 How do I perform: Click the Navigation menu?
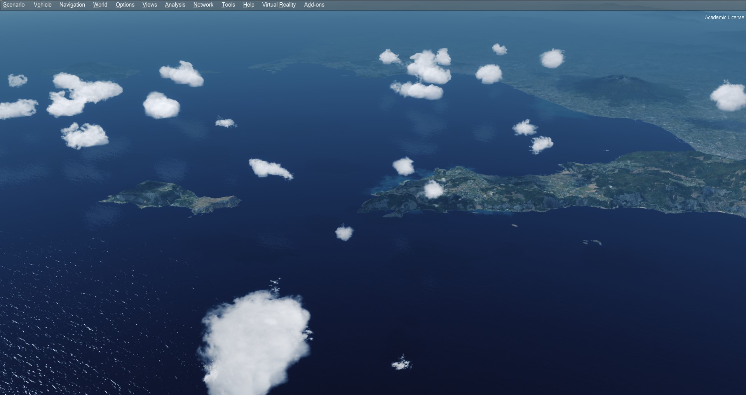click(72, 5)
